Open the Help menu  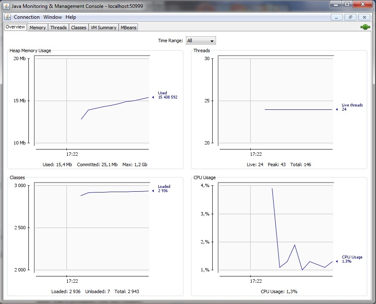click(71, 17)
